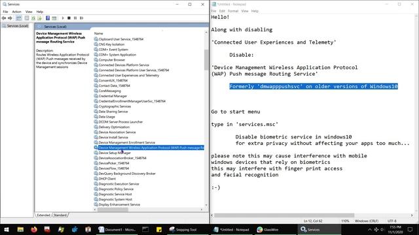
Task: Start the selected service with the play icon
Action: [63, 18]
